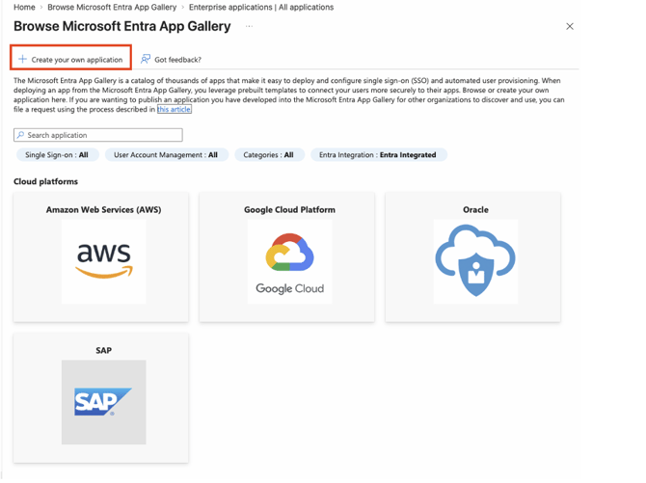Open the Entra Integration filter
The image size is (646, 483).
pyautogui.click(x=378, y=155)
